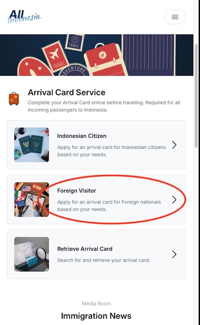Open the hamburger menu button
The image size is (200, 325).
(175, 17)
